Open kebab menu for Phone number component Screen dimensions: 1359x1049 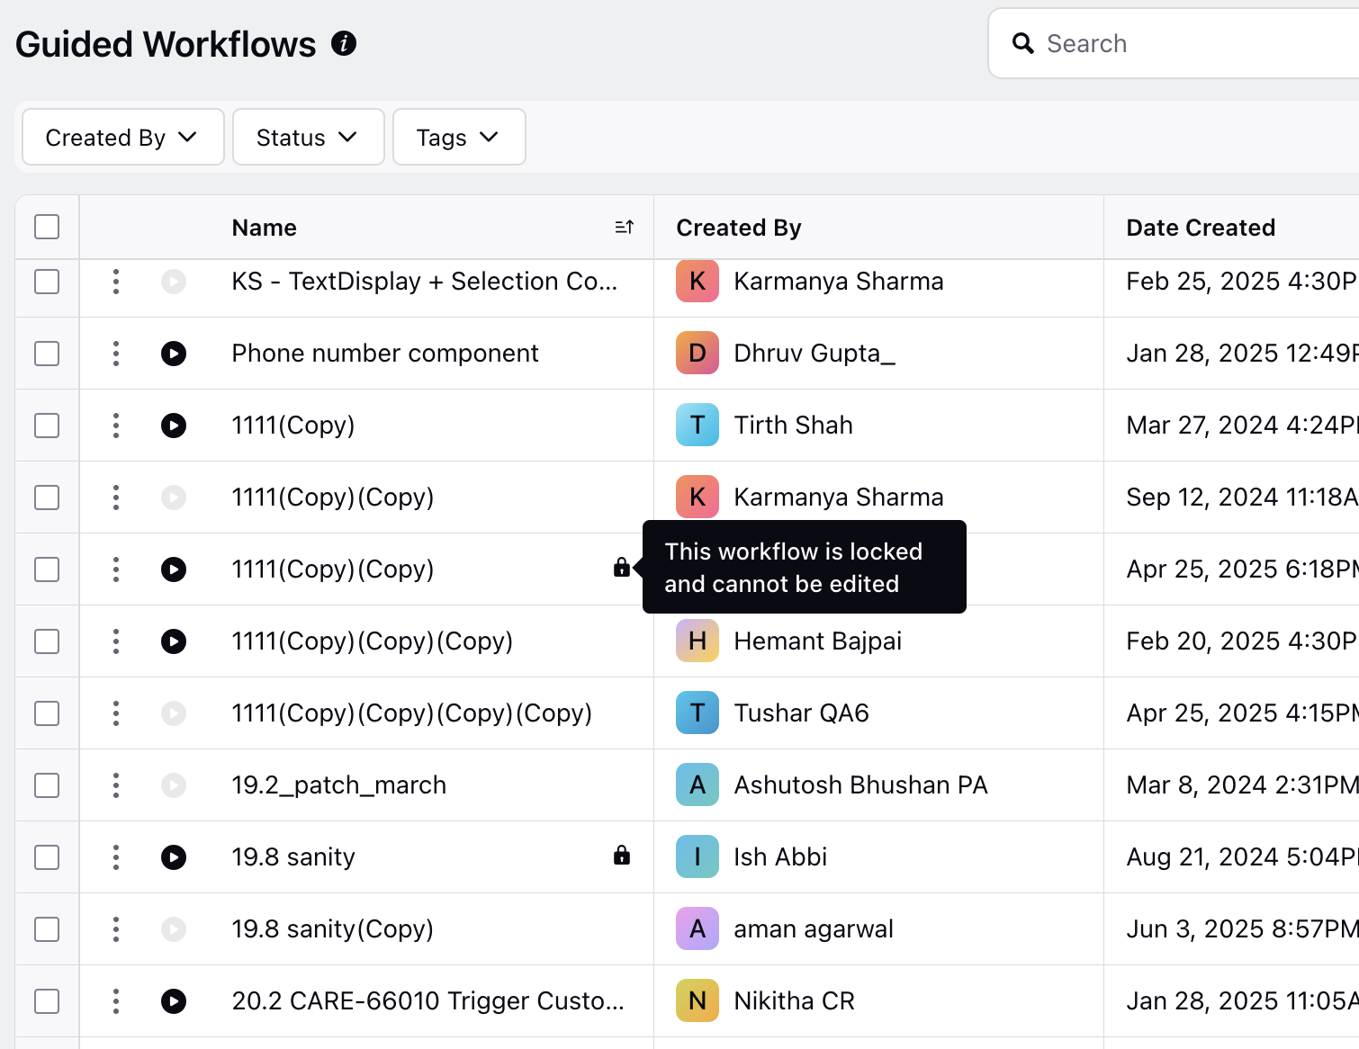(x=116, y=354)
